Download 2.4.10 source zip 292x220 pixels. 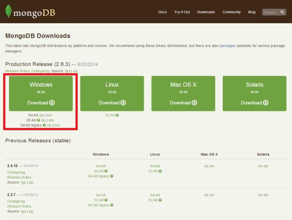pyautogui.click(x=31, y=182)
